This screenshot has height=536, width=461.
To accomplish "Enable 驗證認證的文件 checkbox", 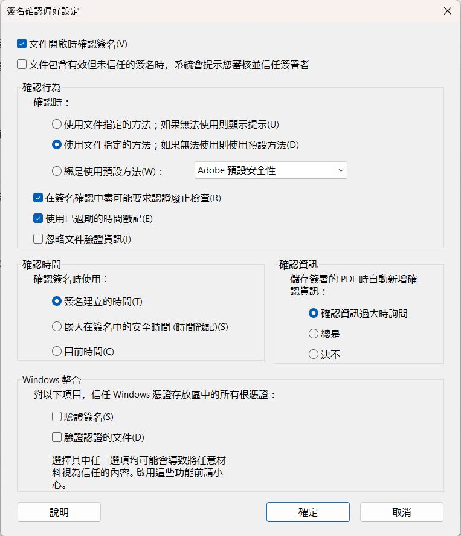I will tap(57, 437).
